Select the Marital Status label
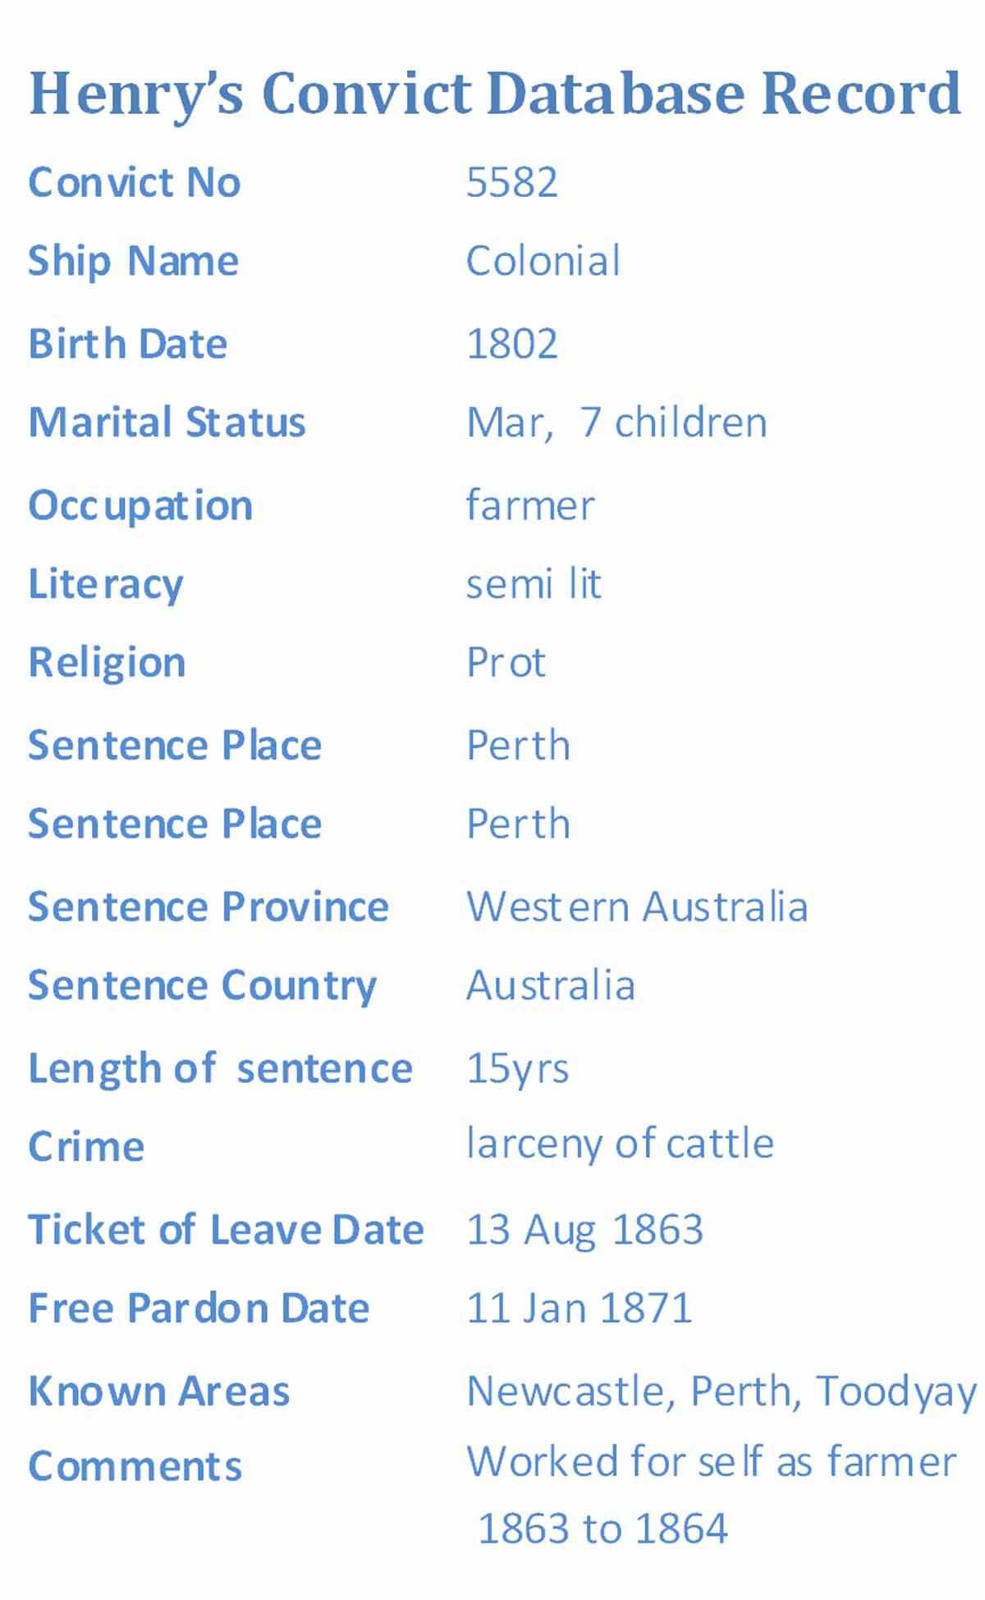Image resolution: width=985 pixels, height=1600 pixels. pyautogui.click(x=167, y=423)
